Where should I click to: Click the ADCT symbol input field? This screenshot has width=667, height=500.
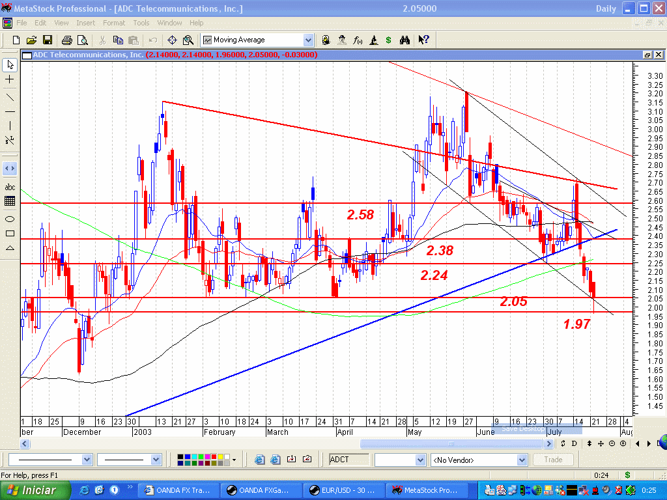pos(349,460)
